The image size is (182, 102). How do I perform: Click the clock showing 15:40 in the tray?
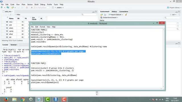tap(175, 98)
